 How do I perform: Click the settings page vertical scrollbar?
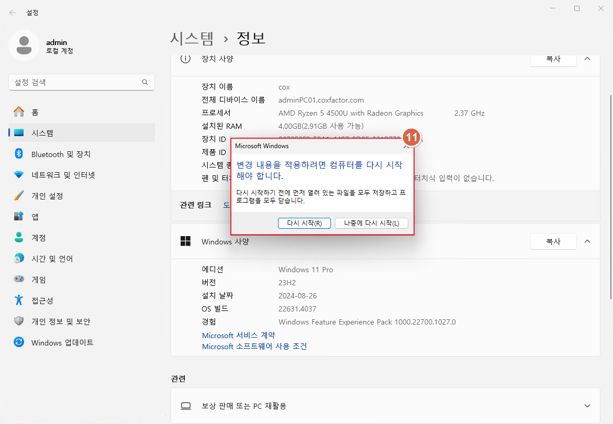point(611,197)
